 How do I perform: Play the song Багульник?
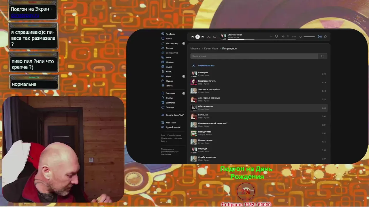coord(259,116)
